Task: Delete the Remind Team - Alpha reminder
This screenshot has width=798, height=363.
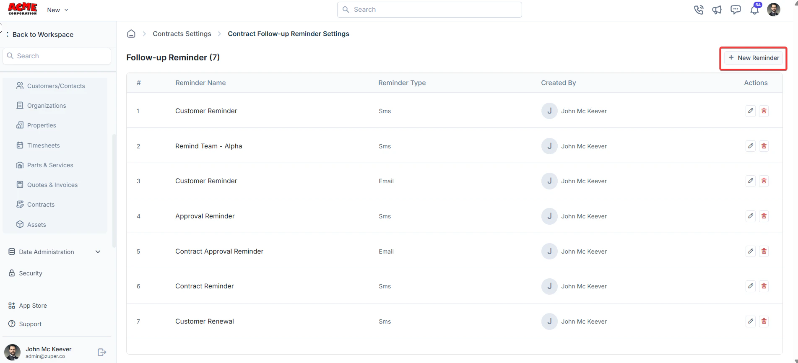Action: [x=764, y=146]
